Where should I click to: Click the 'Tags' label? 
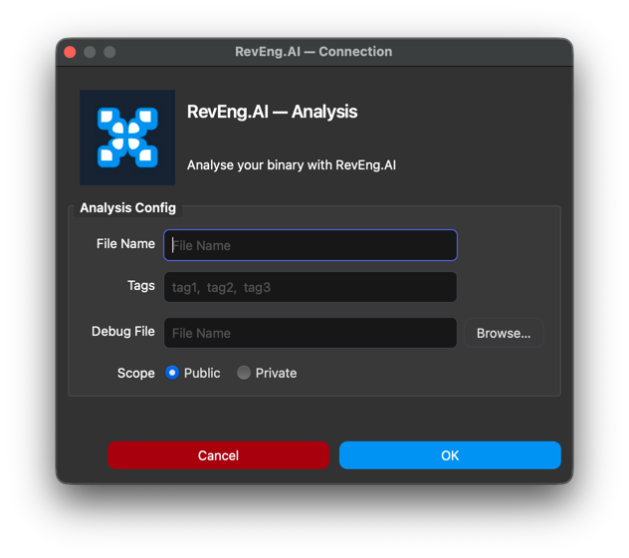(140, 286)
